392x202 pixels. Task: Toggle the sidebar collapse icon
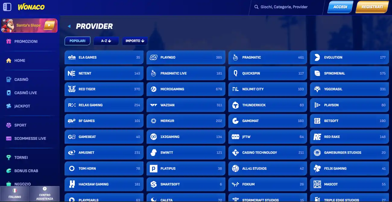point(7,7)
